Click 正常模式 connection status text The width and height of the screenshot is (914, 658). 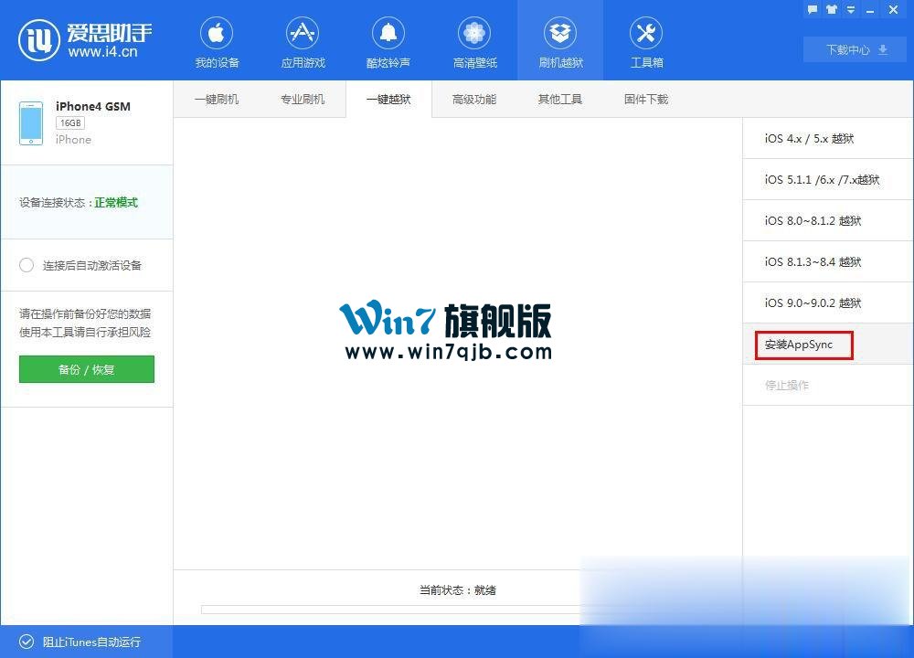coord(116,202)
